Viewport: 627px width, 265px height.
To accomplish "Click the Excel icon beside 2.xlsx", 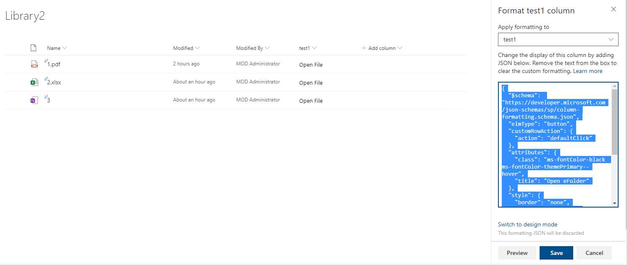I will point(34,82).
